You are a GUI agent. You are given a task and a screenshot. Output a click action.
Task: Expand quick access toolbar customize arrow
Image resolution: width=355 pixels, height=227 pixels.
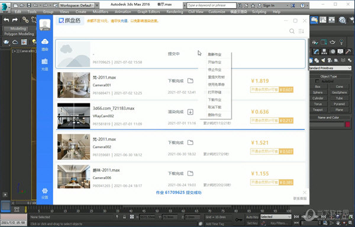pyautogui.click(x=96, y=5)
